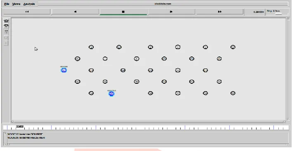Click the timeline position marker
The image size is (292, 151).
[20, 127]
